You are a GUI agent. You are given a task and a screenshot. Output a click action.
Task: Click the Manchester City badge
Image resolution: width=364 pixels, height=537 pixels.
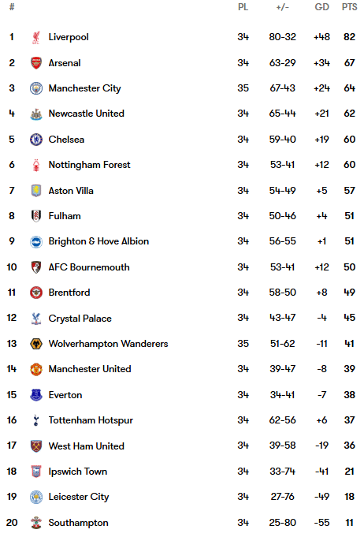click(36, 88)
